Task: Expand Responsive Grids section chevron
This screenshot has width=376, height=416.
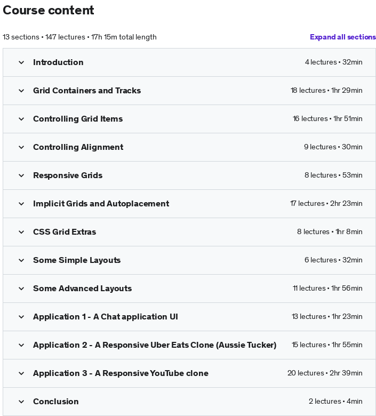Action: 21,175
